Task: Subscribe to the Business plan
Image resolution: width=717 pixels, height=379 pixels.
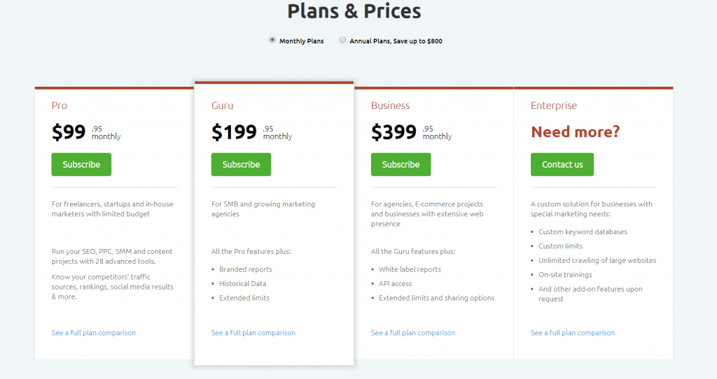Action: 401,164
